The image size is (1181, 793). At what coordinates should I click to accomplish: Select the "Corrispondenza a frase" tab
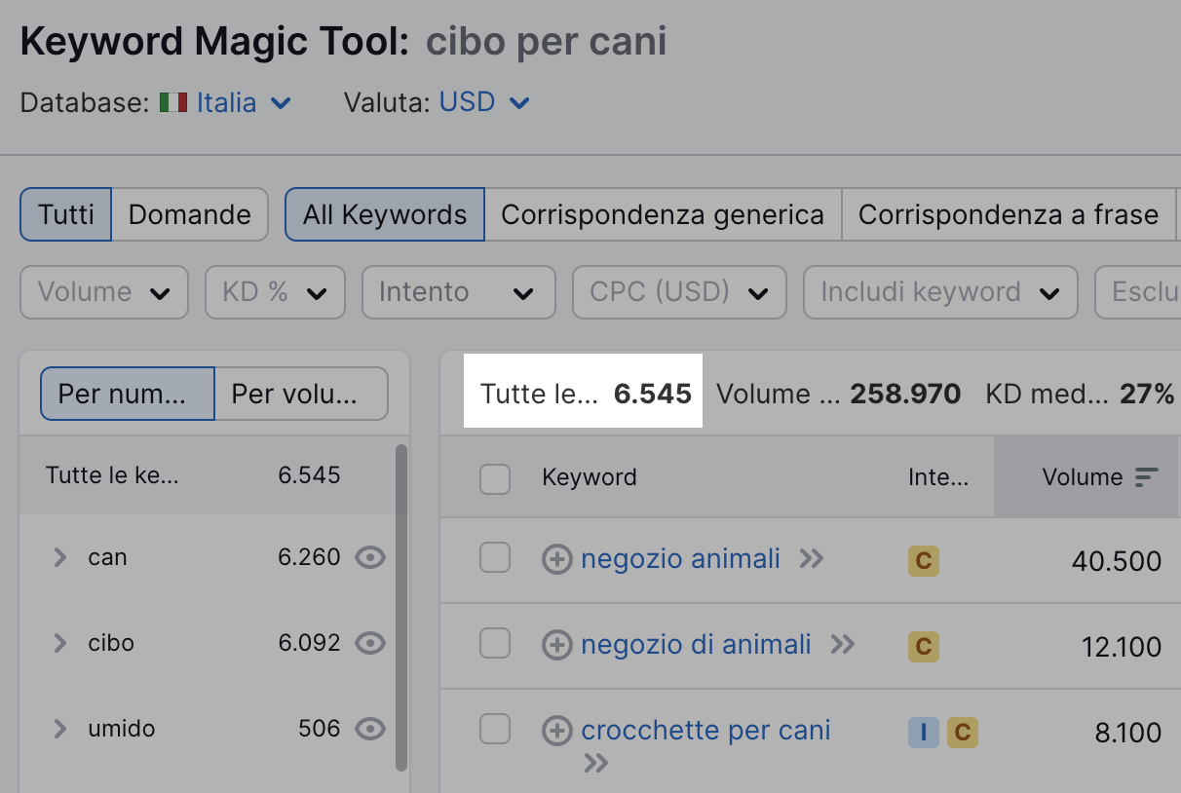point(1009,213)
